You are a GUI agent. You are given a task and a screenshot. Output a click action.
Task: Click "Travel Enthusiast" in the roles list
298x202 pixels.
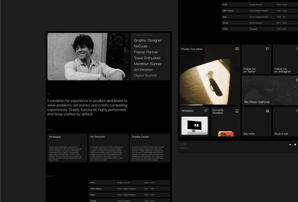tap(147, 58)
